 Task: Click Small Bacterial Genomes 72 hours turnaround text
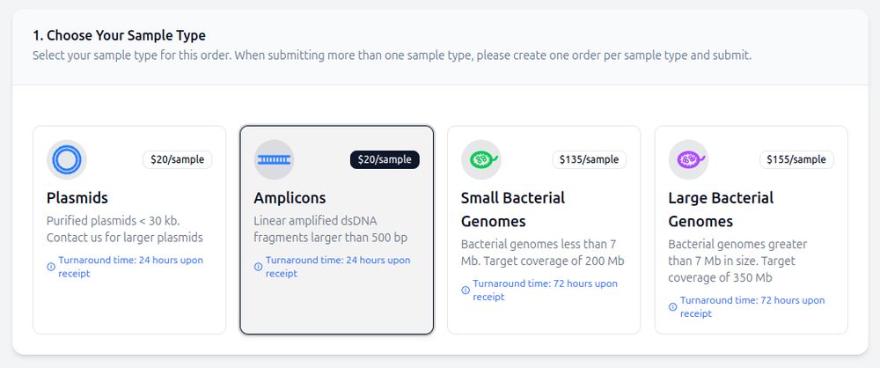(x=545, y=291)
